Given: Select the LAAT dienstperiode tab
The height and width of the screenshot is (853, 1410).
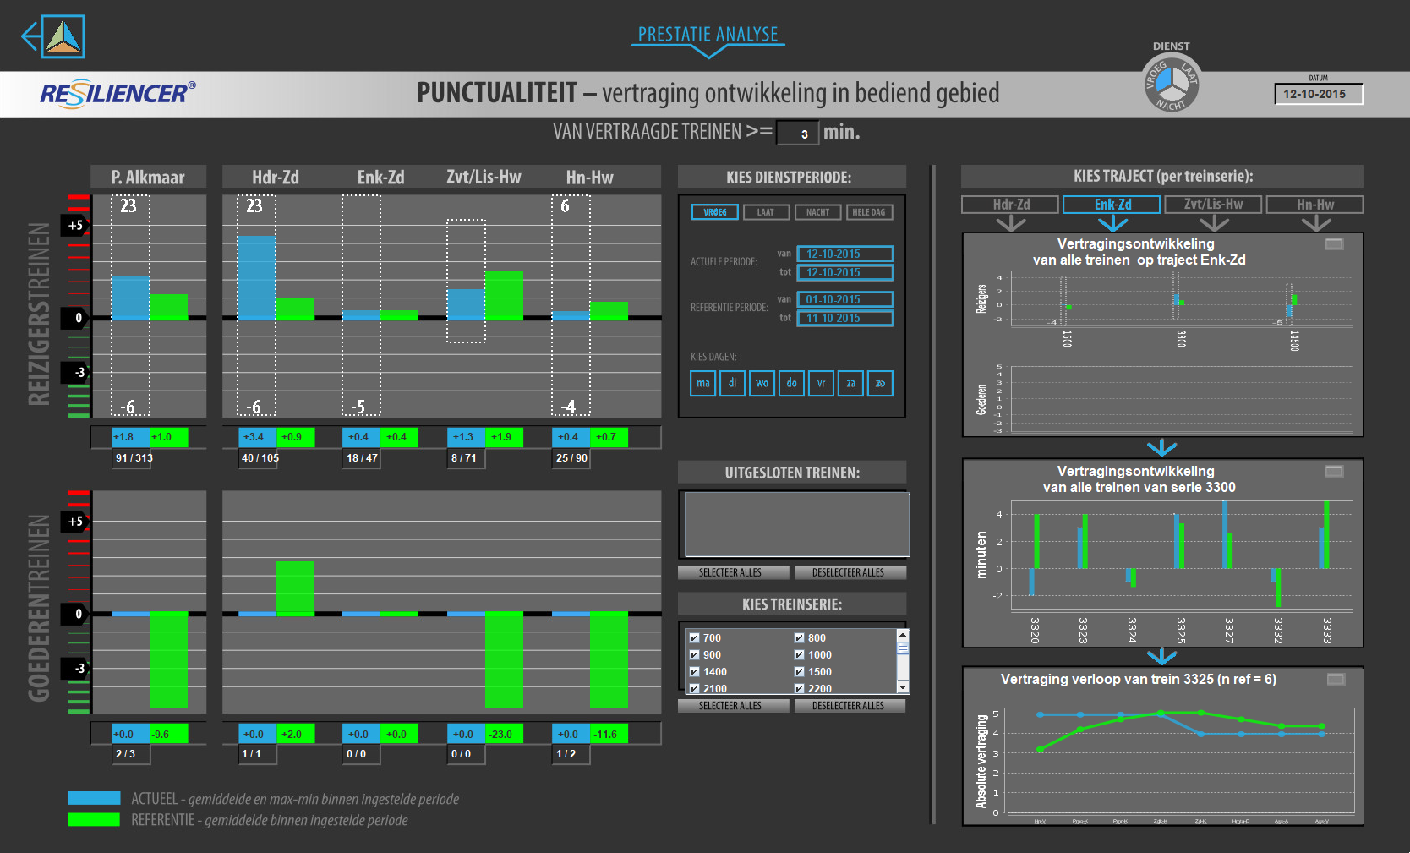Looking at the screenshot, I should 766,212.
